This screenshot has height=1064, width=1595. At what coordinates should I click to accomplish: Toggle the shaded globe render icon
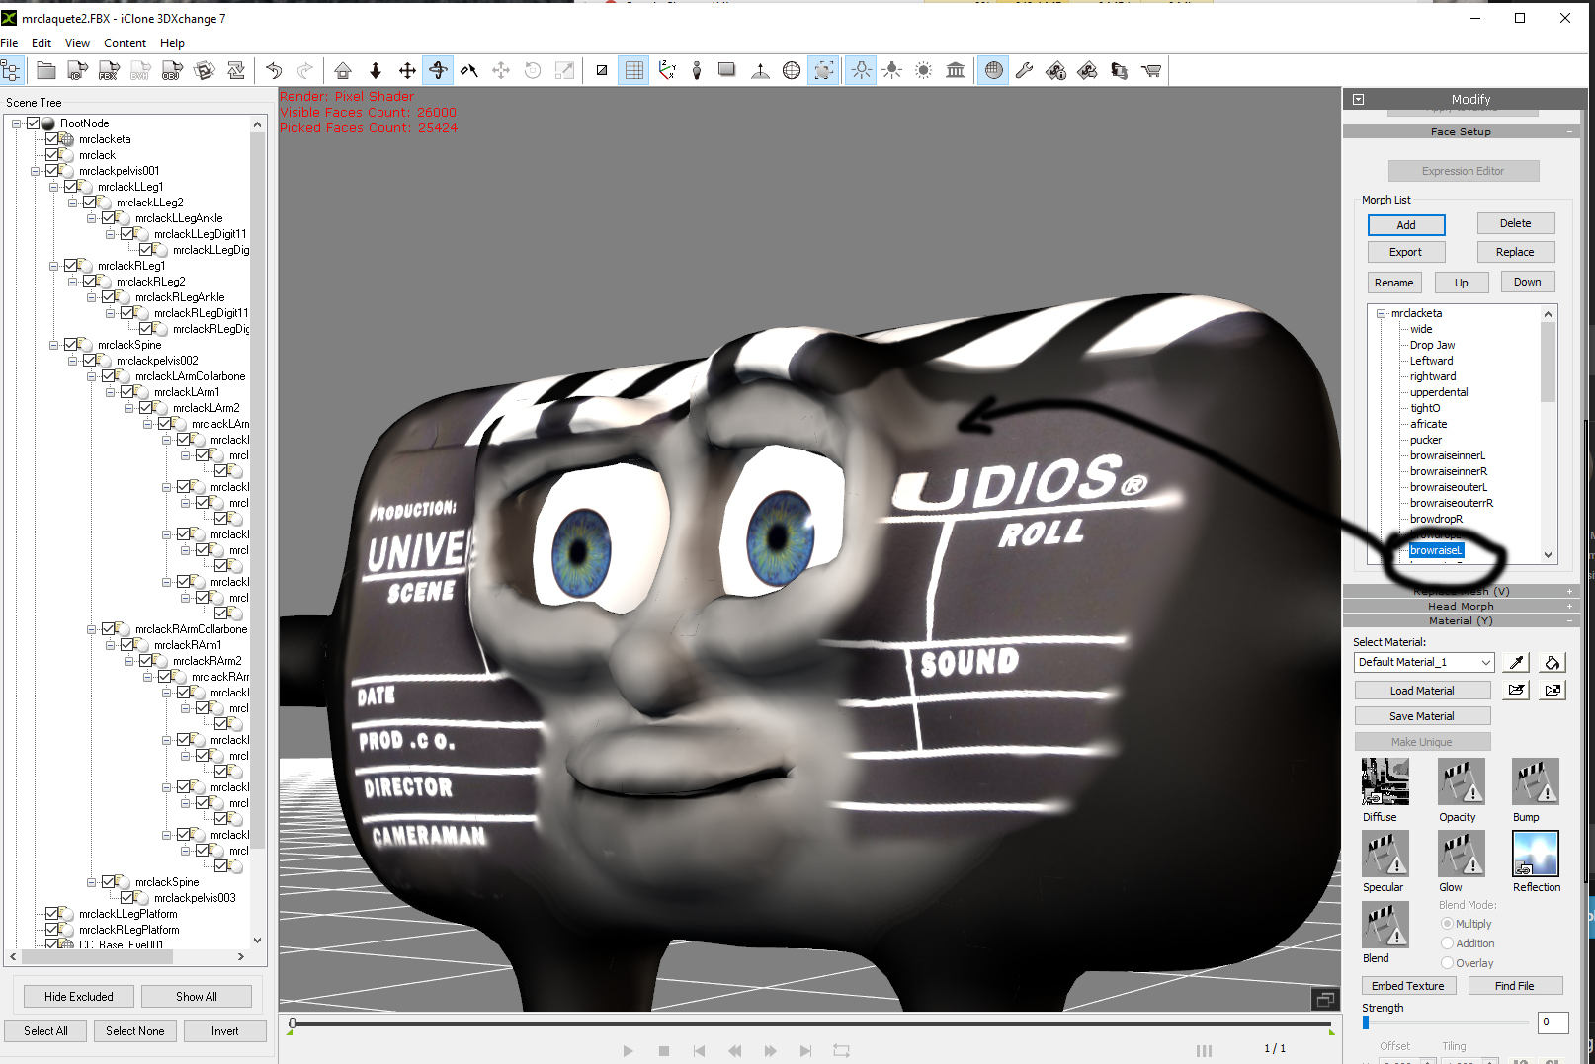993,70
